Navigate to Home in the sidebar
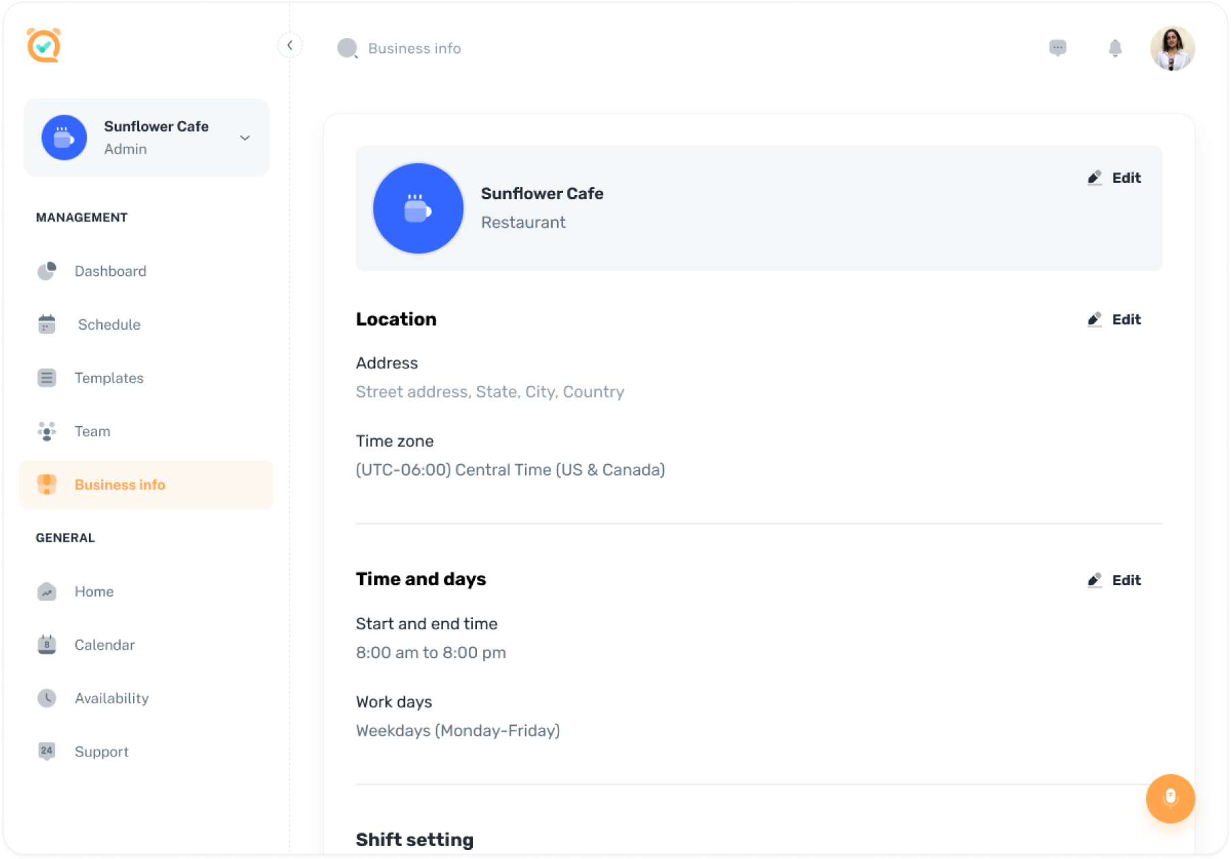This screenshot has width=1231, height=859. 94,591
